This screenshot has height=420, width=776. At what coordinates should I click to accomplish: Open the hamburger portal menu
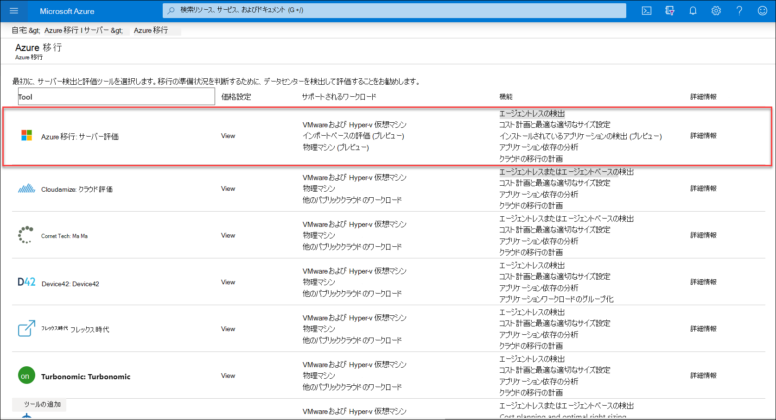(x=14, y=11)
